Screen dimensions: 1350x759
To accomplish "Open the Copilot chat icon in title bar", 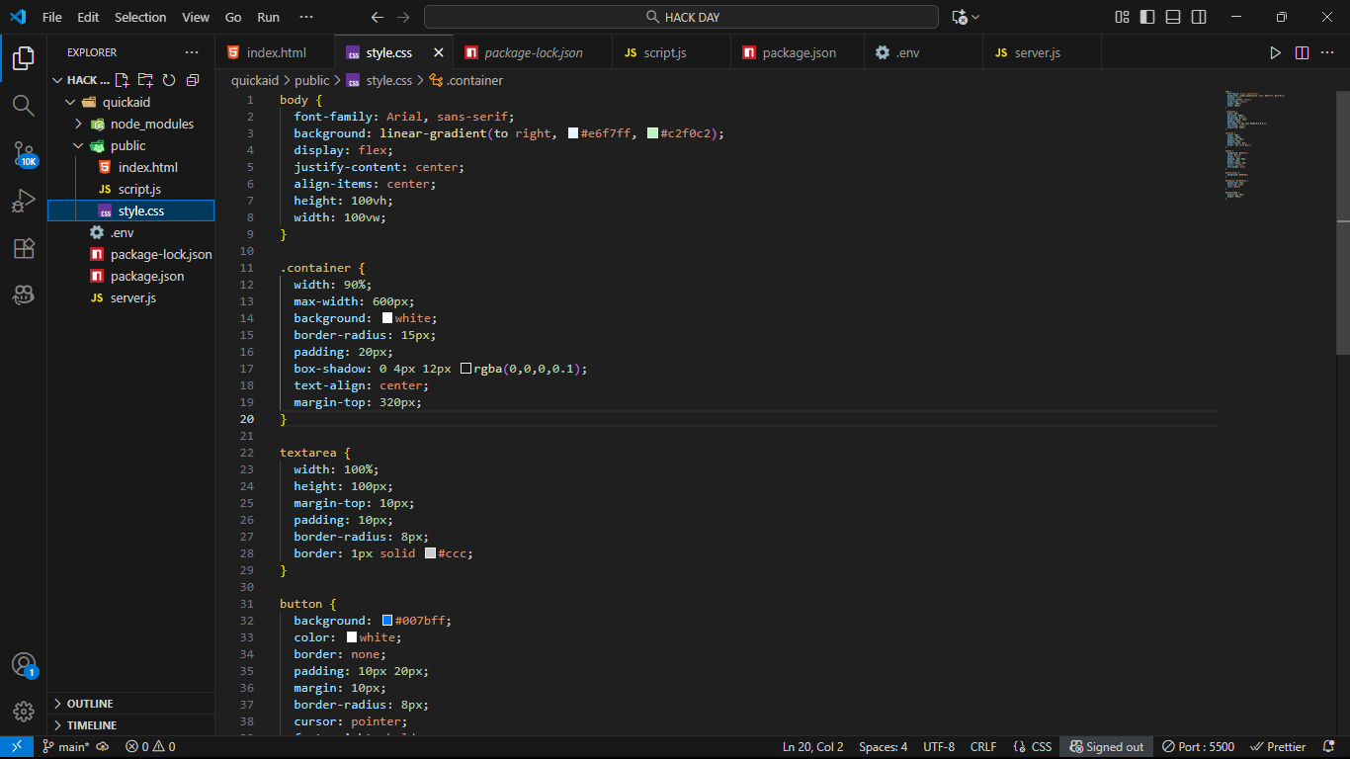I will tap(959, 17).
